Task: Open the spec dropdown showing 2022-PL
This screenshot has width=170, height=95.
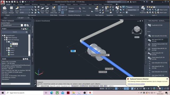Action: point(27,7)
